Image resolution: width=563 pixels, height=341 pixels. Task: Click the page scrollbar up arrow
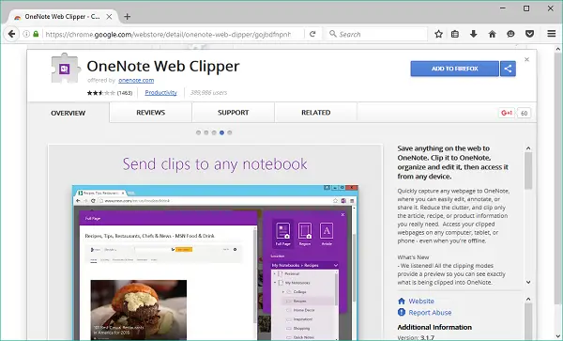coord(557,49)
